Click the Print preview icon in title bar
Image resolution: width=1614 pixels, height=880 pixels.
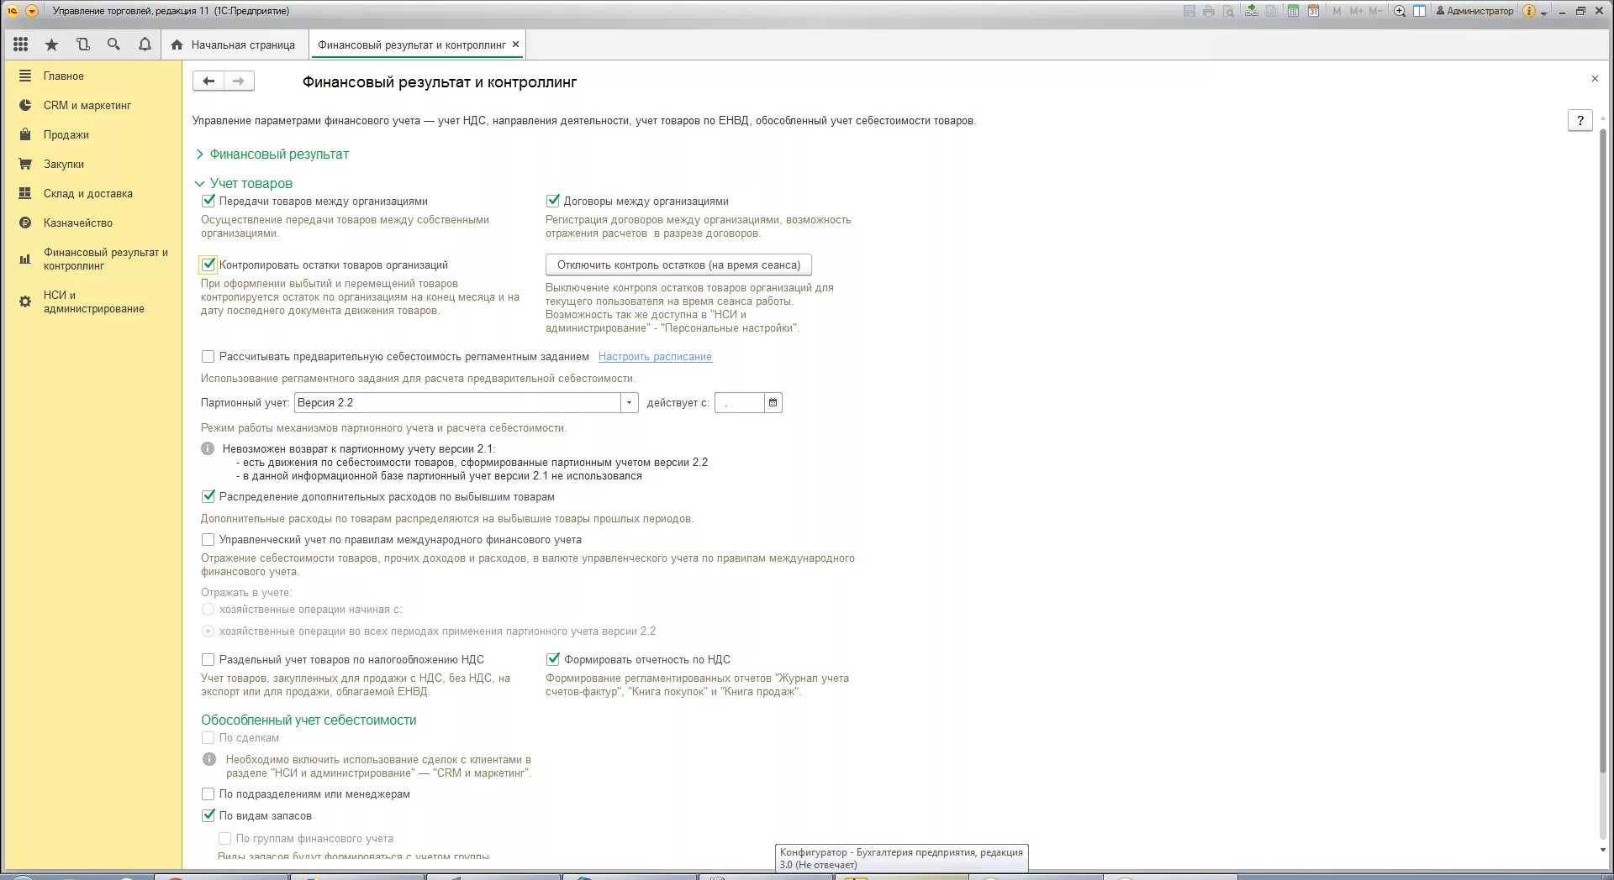(x=1229, y=11)
